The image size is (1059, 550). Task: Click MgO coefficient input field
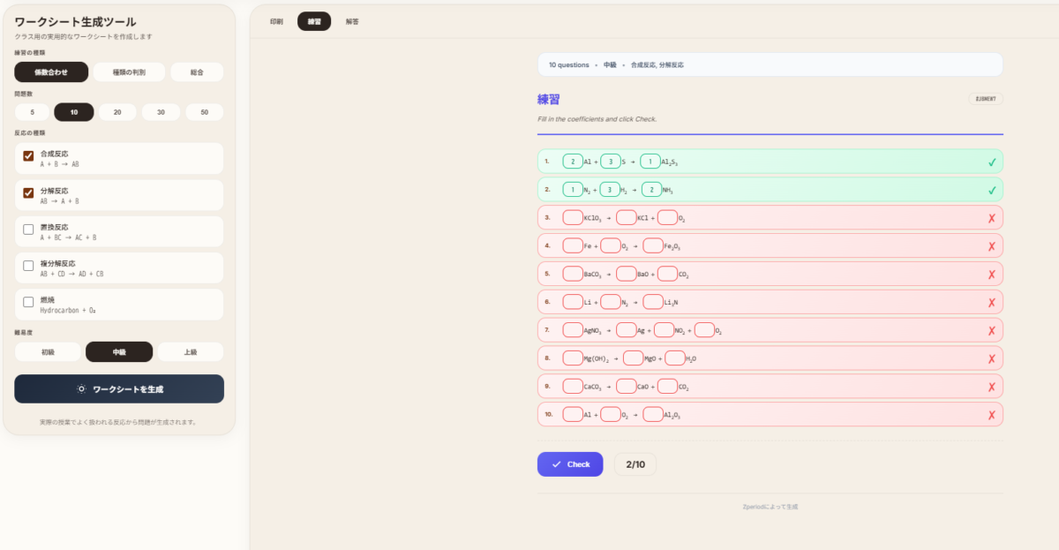click(x=633, y=359)
